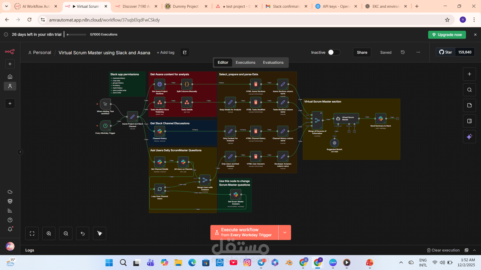This screenshot has height=270, width=481.
Task: Dismiss the trial banner with X
Action: 475,35
